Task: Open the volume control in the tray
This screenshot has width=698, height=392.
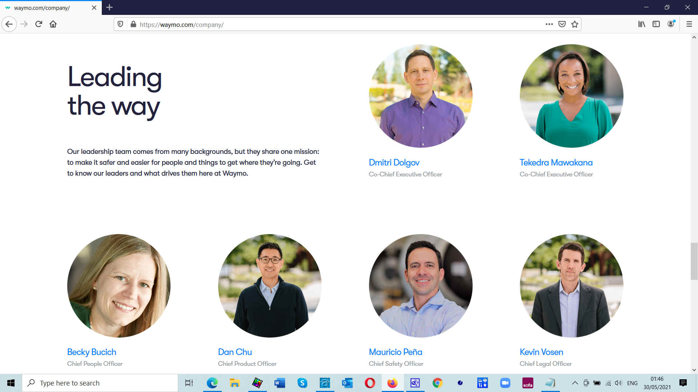Action: pos(618,383)
